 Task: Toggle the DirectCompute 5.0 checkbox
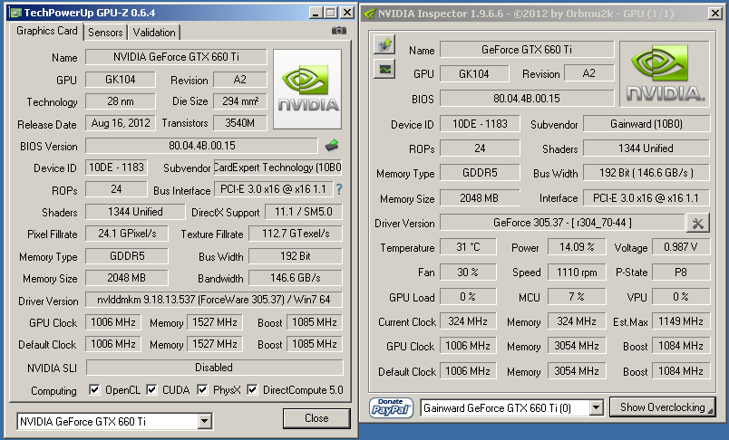click(x=253, y=390)
